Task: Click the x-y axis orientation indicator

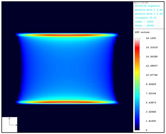Action: pyautogui.click(x=9, y=125)
